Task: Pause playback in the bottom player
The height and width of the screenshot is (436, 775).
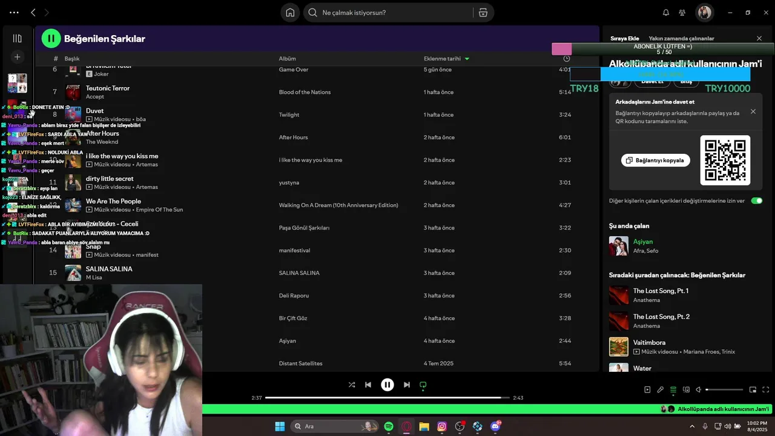Action: pyautogui.click(x=387, y=385)
